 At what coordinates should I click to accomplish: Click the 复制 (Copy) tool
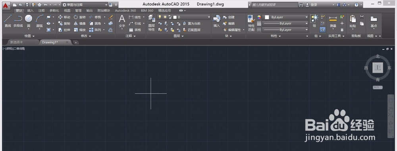[64, 23]
